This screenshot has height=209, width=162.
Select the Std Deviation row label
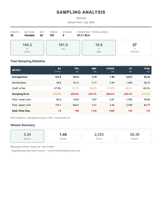coord(19,83)
